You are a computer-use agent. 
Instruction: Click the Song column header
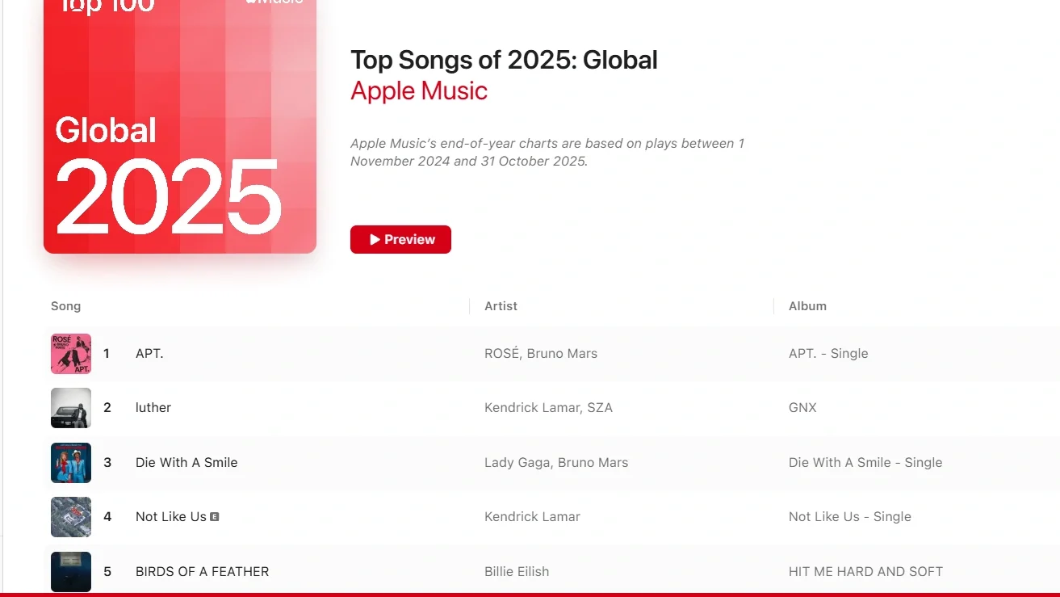click(65, 306)
